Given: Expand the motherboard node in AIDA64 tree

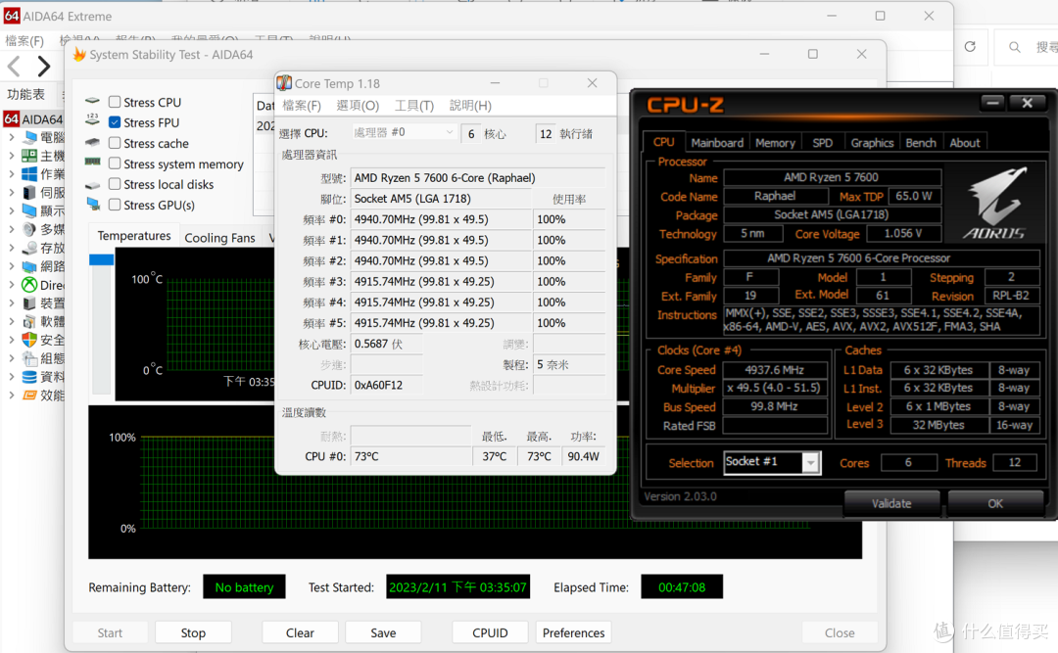Looking at the screenshot, I should (12, 156).
